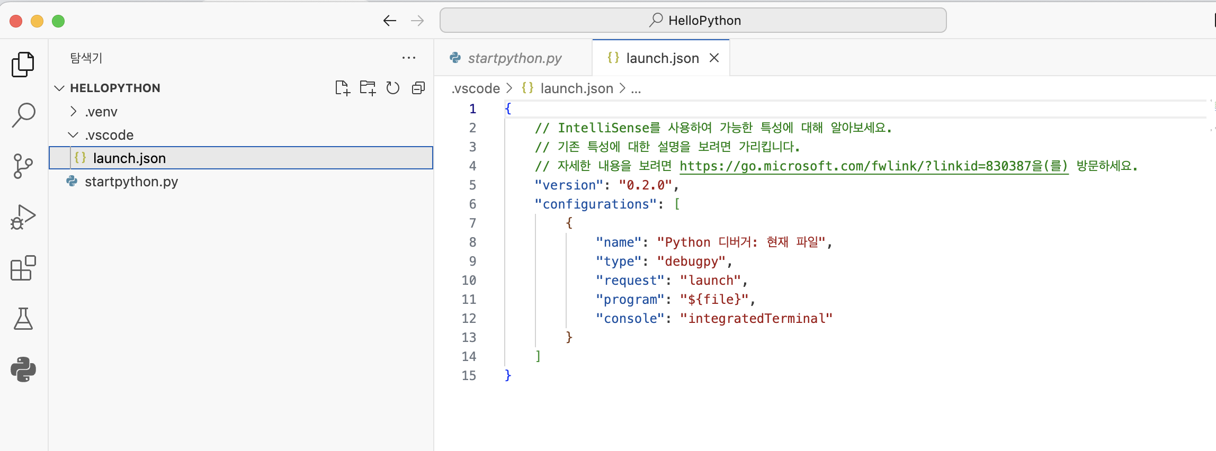Screen dimensions: 1216x451
Task: Switch to the startpython.py tab
Action: (x=513, y=58)
